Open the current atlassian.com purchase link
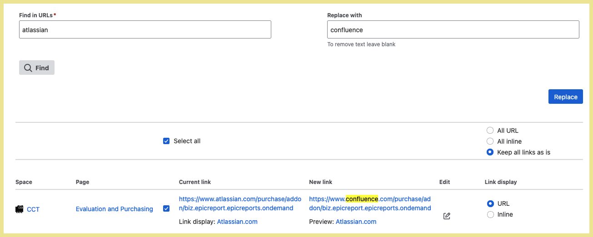The width and height of the screenshot is (593, 237). point(240,203)
